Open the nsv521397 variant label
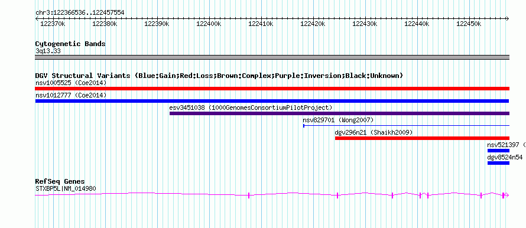The width and height of the screenshot is (526, 228). pyautogui.click(x=506, y=145)
